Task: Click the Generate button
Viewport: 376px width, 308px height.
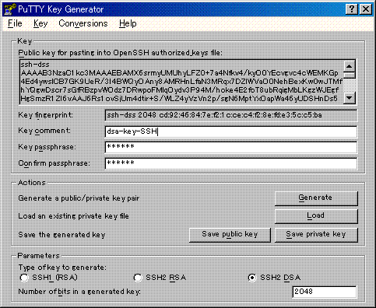Action: (x=316, y=198)
